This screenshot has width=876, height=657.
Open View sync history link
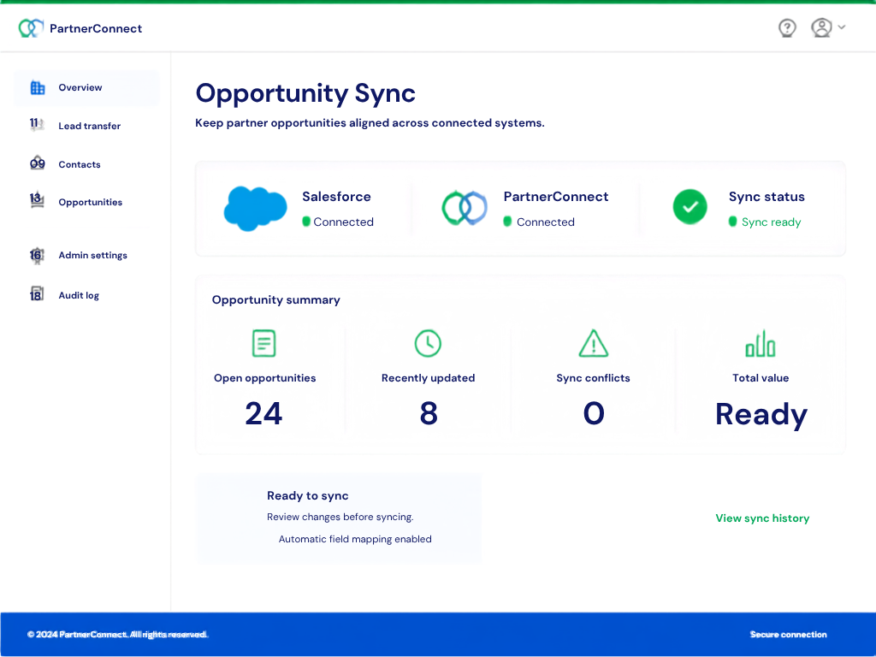[x=762, y=518]
